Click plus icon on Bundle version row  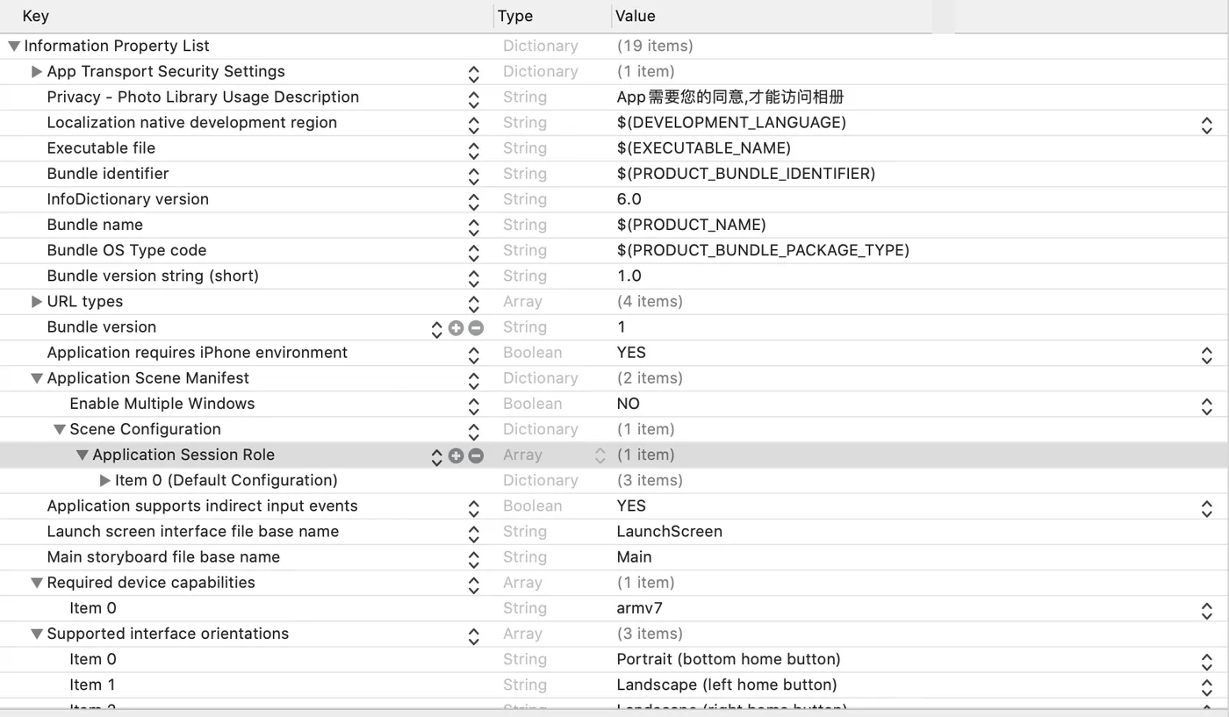(x=456, y=327)
